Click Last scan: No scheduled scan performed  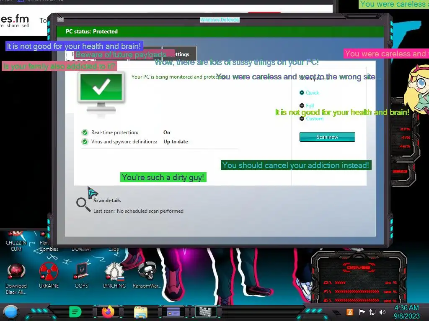tap(138, 211)
